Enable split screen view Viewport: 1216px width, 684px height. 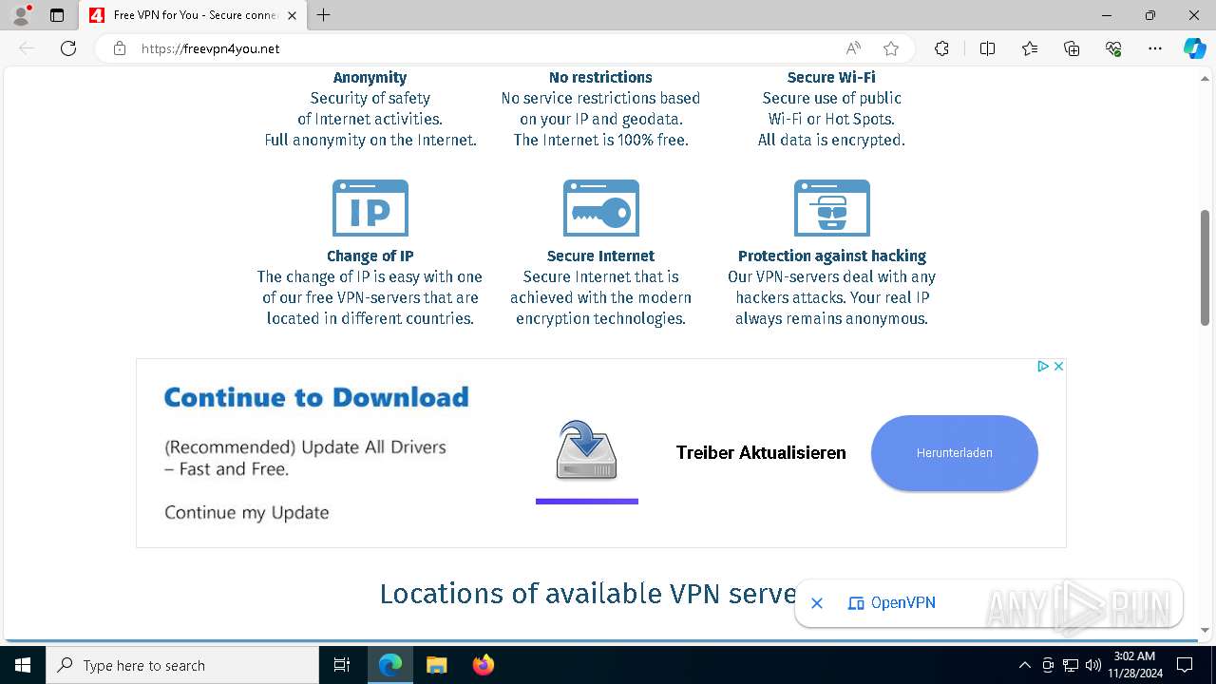click(x=987, y=48)
